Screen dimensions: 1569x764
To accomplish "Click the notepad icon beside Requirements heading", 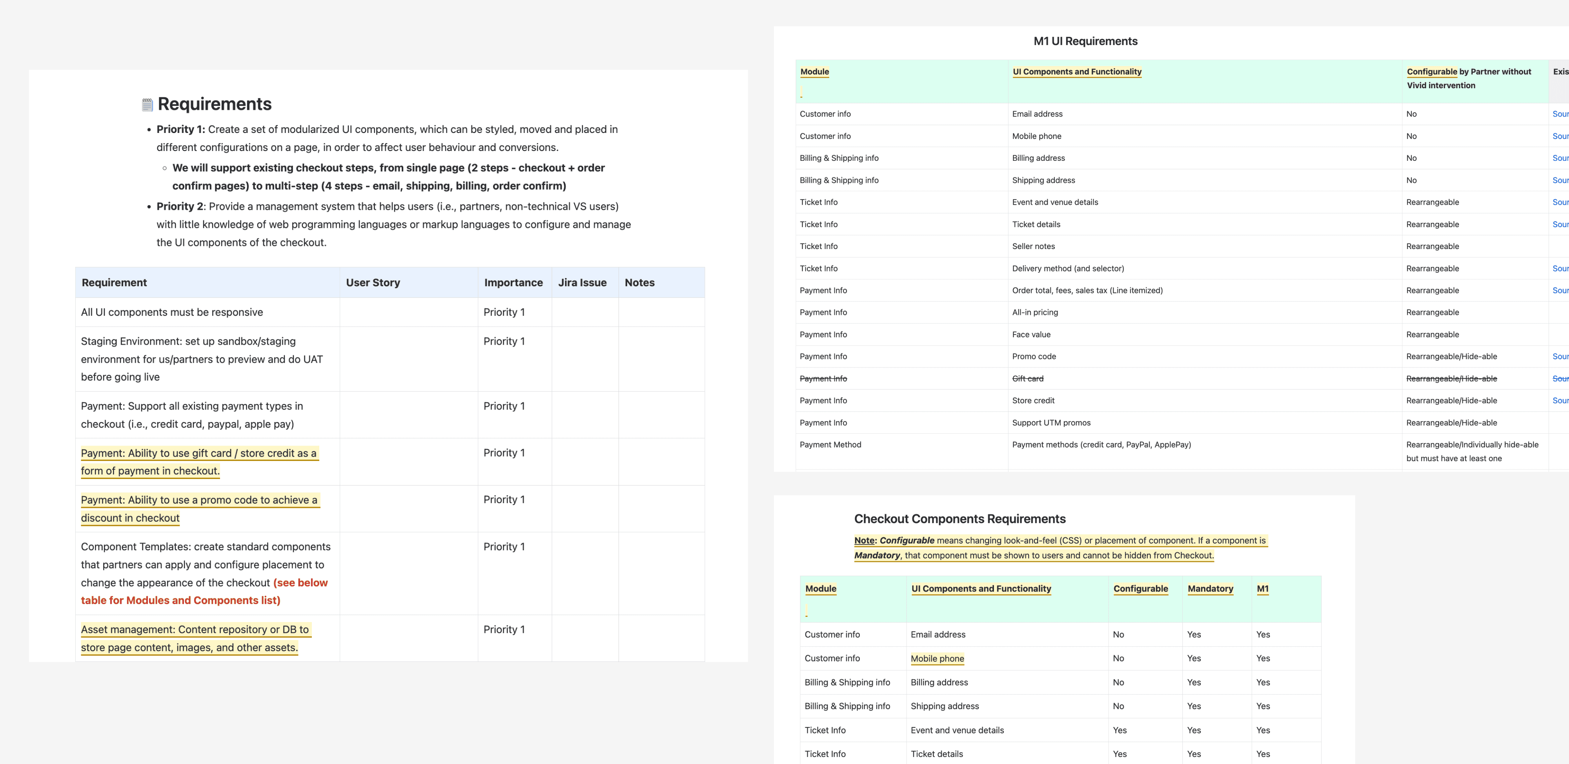I will point(147,105).
